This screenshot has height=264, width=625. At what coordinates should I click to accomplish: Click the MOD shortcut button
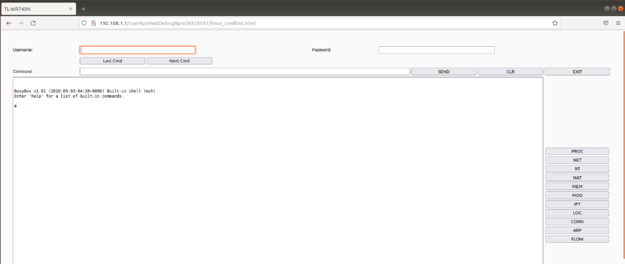point(577,195)
